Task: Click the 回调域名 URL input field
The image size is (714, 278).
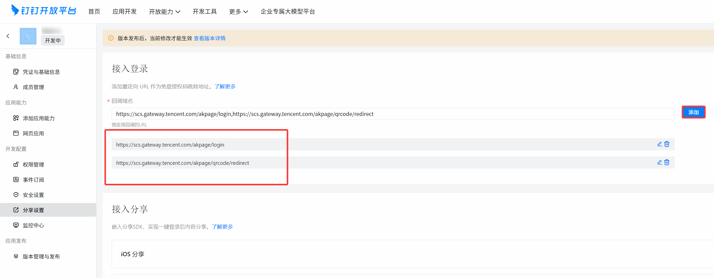Action: coord(392,114)
